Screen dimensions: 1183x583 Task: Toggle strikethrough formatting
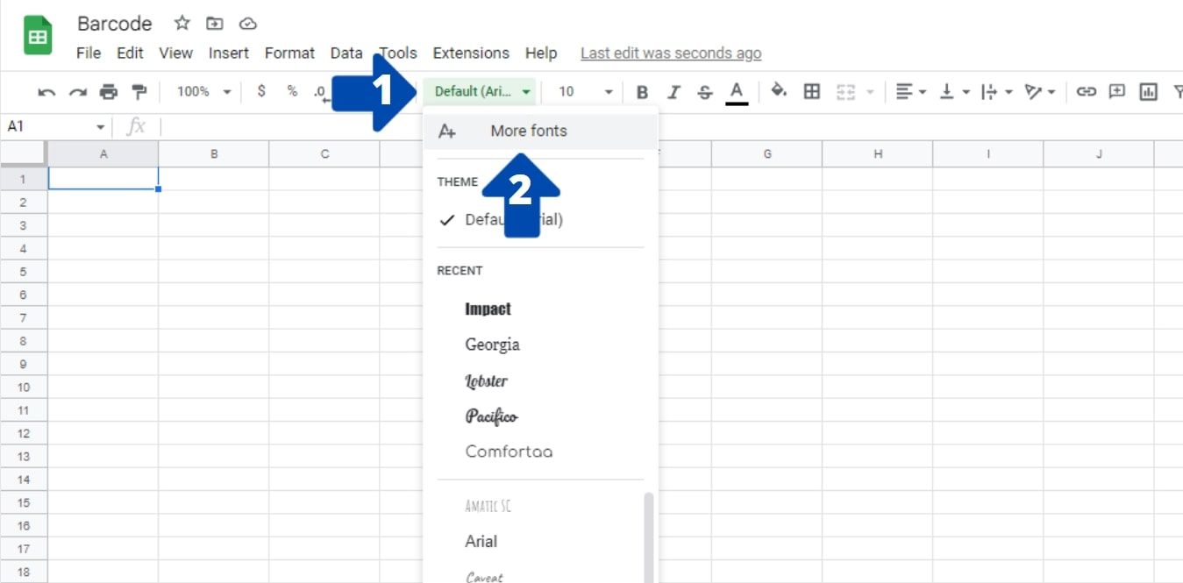pyautogui.click(x=705, y=91)
